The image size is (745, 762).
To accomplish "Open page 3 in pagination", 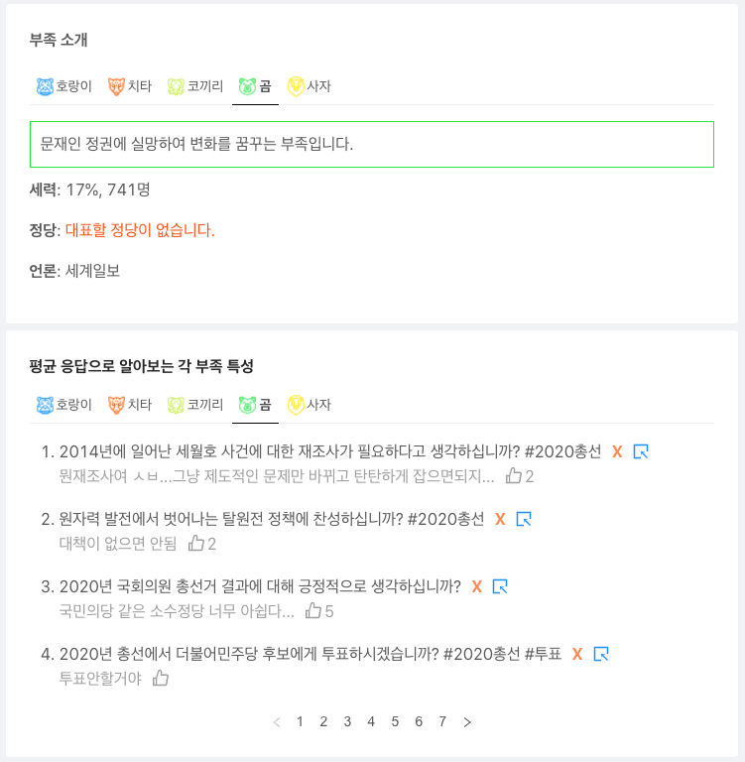I will click(x=347, y=721).
